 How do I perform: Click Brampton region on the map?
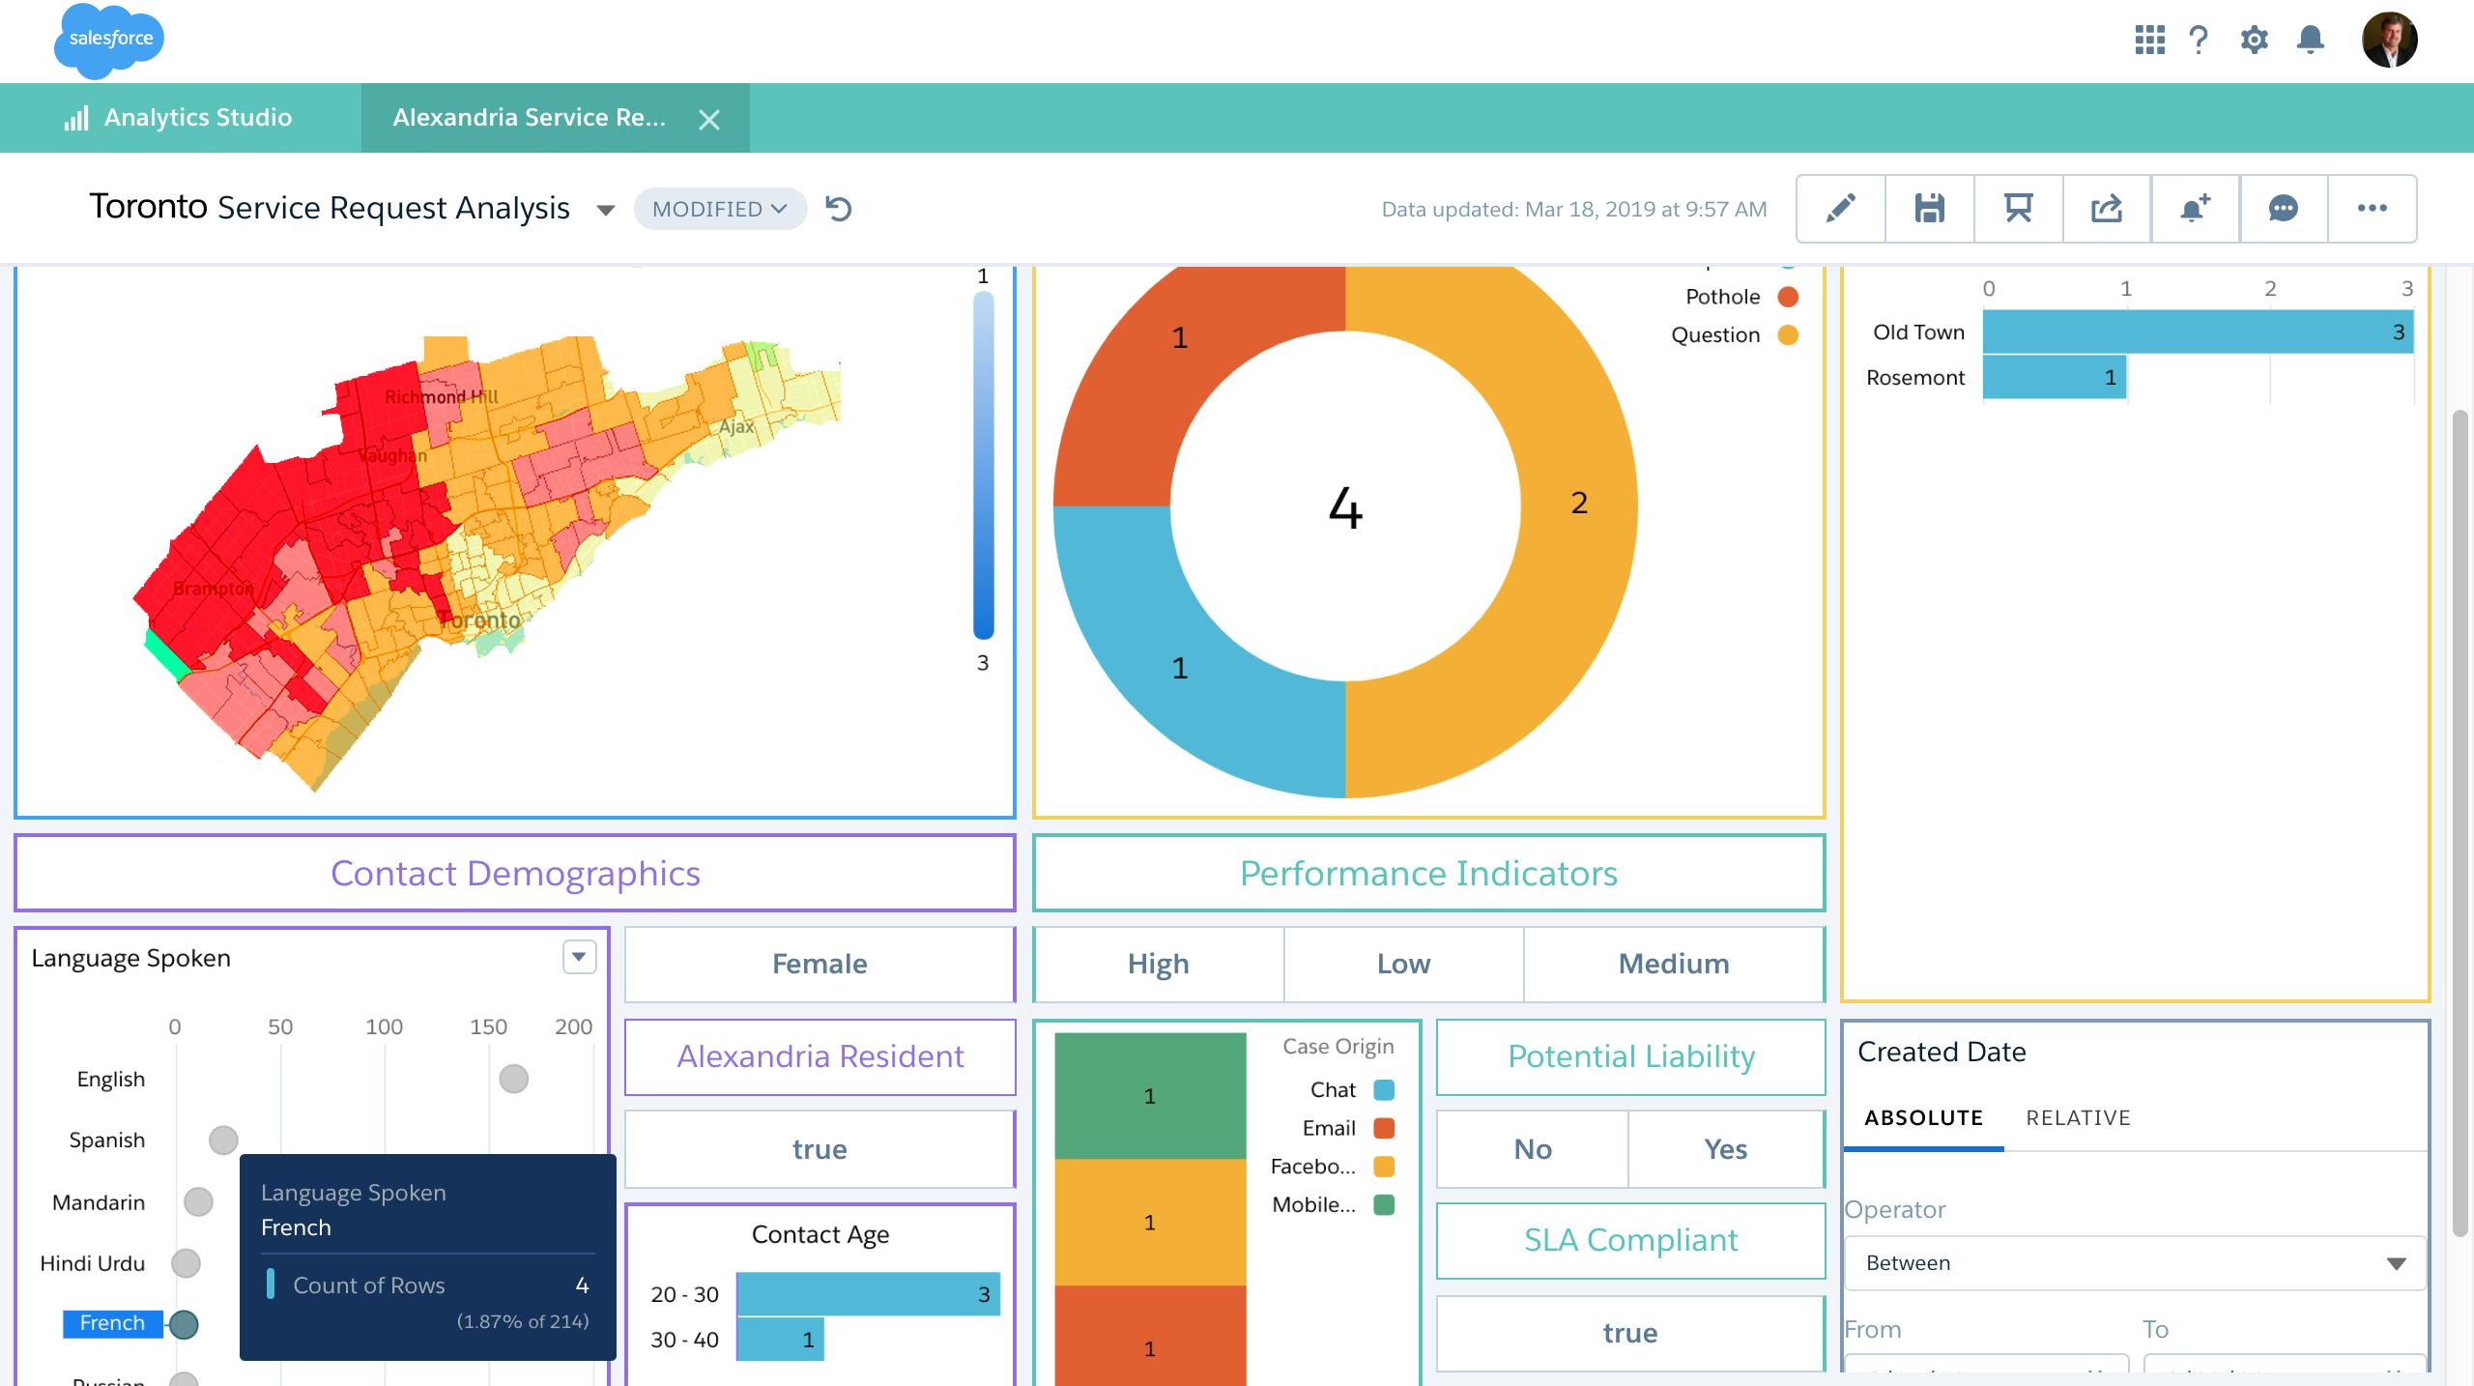pyautogui.click(x=213, y=589)
